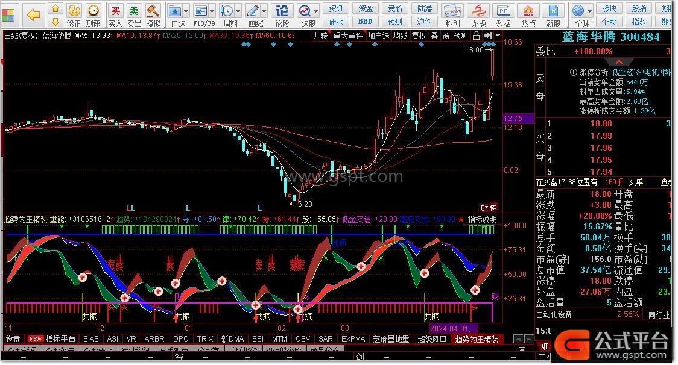Switch to the ARBR indicator tab
Viewport: 678px width, 365px height.
[x=154, y=340]
